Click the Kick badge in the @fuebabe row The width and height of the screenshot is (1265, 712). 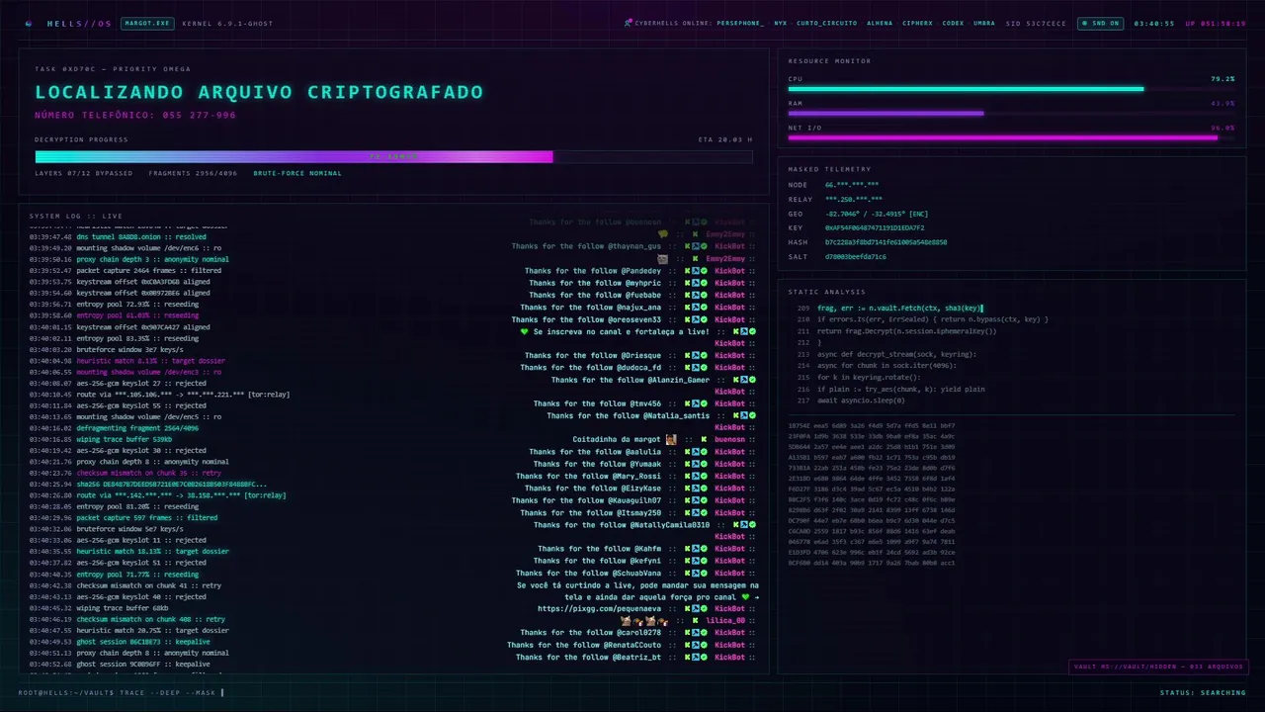click(x=687, y=295)
